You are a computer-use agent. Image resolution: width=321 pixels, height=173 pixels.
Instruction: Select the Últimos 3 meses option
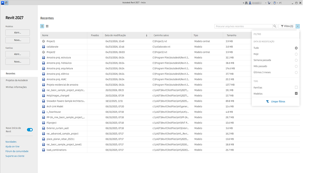point(296,72)
